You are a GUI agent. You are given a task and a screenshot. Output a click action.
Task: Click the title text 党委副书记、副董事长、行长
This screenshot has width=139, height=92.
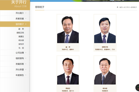point(105,49)
